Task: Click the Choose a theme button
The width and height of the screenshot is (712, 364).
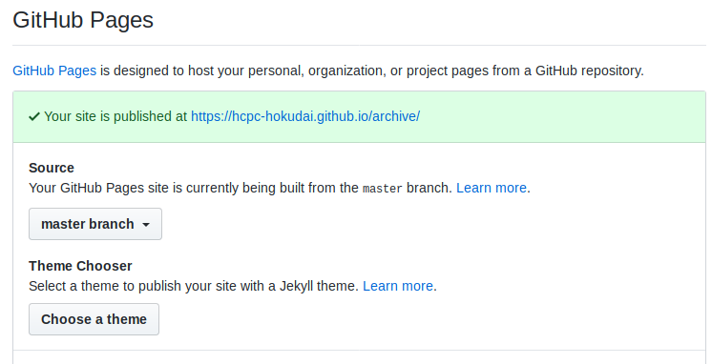Action: 94,319
